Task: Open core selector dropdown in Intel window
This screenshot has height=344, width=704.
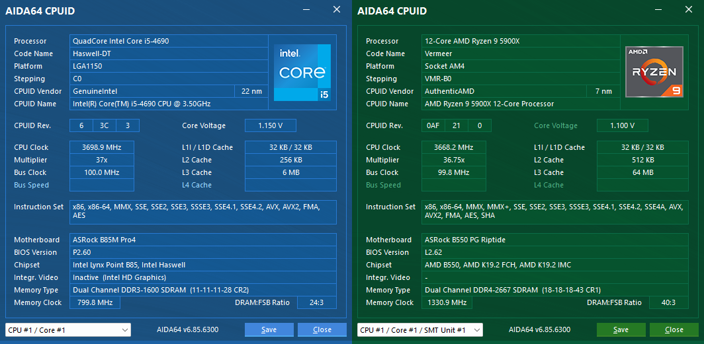Action: coord(68,329)
